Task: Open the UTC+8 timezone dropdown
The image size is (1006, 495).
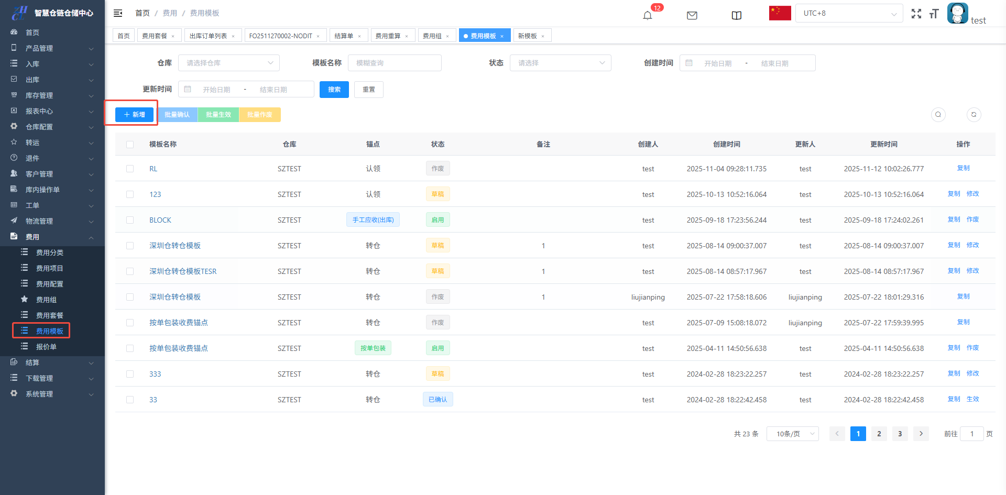Action: (x=849, y=14)
